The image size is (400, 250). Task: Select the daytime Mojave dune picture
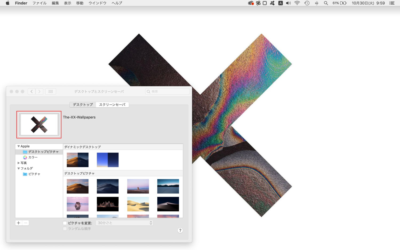tap(78, 186)
